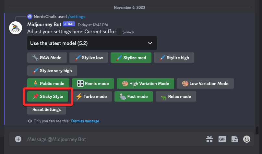Click the Today at 12:42 PM timestamp

coord(93,25)
